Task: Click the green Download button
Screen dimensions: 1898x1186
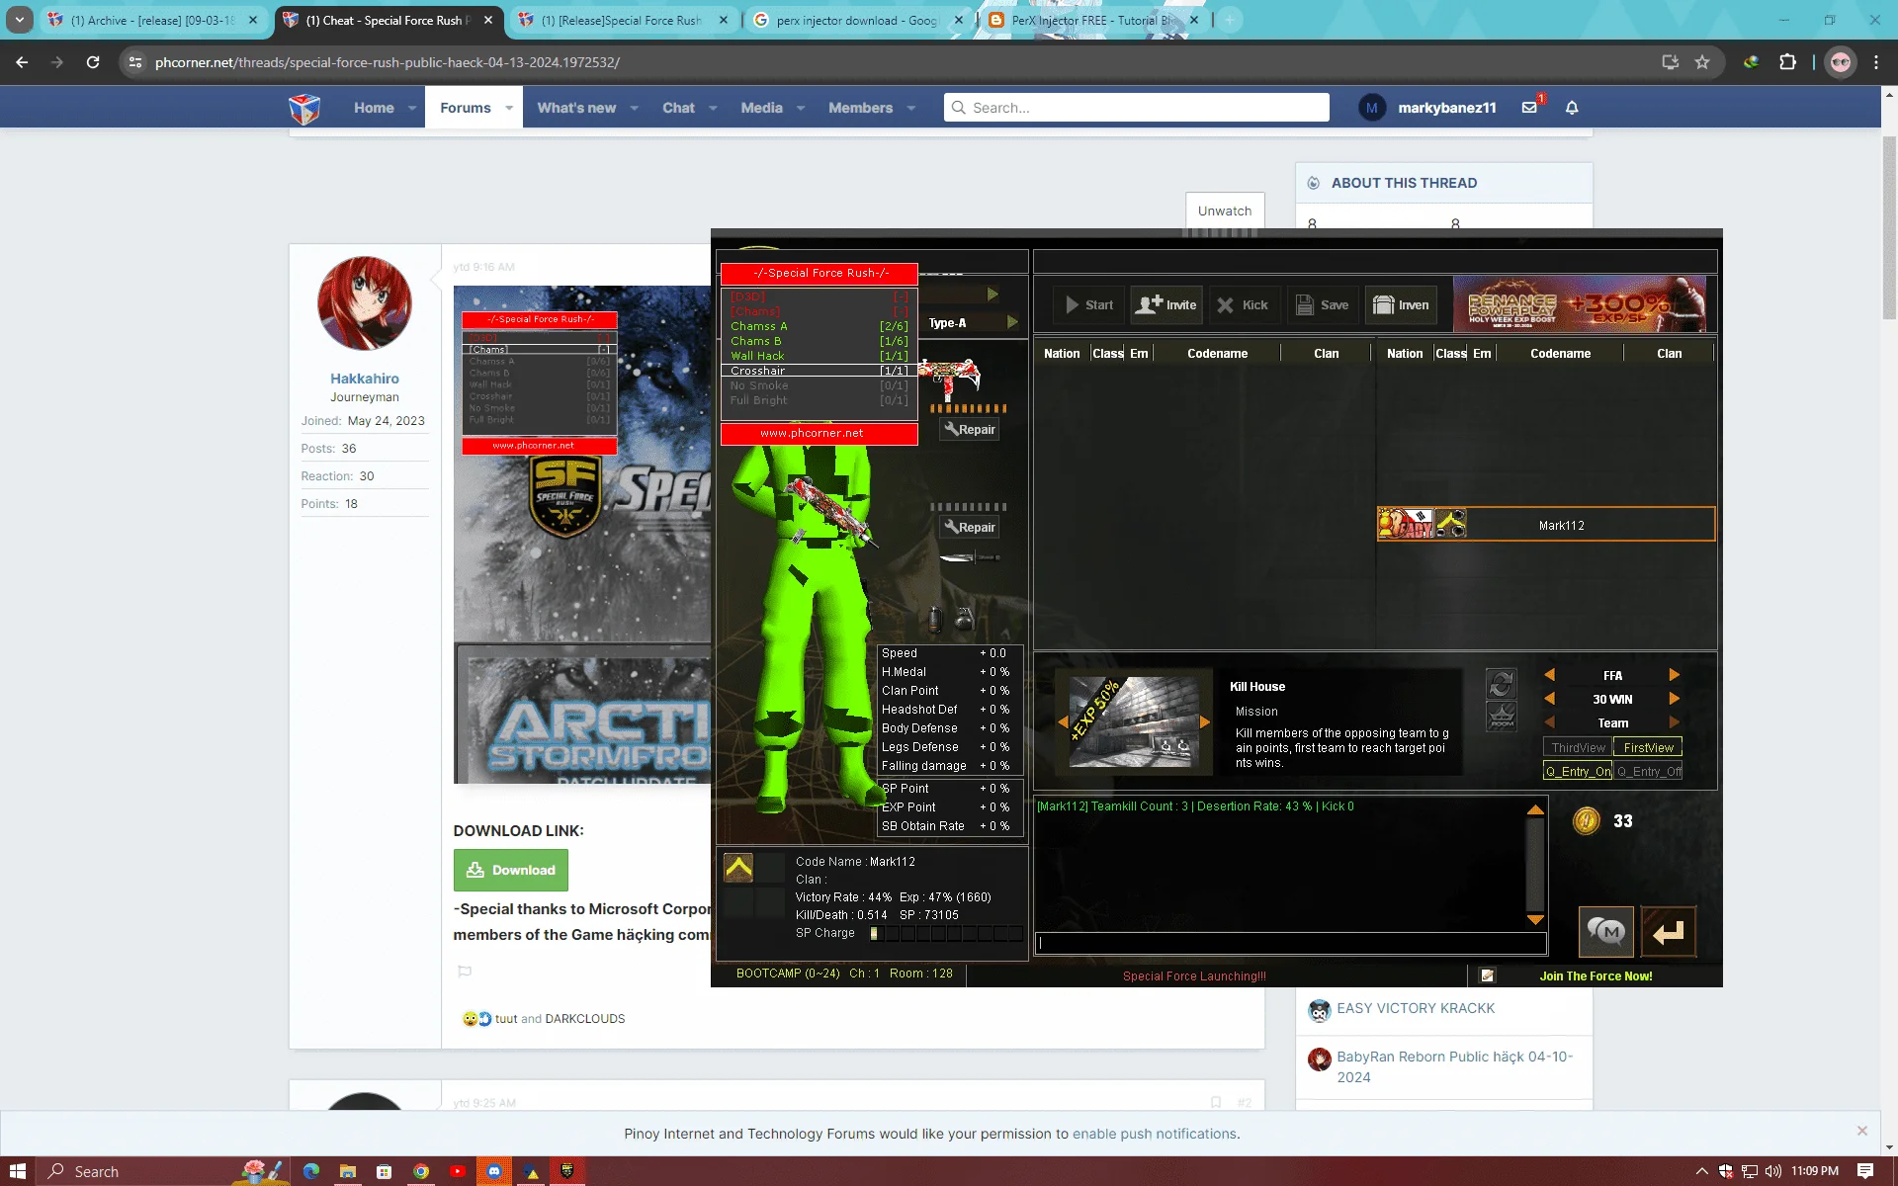Action: pyautogui.click(x=511, y=870)
